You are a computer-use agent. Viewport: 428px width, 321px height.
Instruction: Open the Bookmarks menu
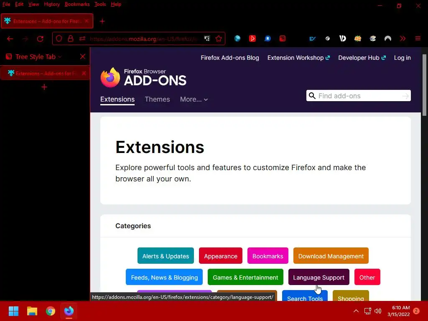pyautogui.click(x=77, y=4)
